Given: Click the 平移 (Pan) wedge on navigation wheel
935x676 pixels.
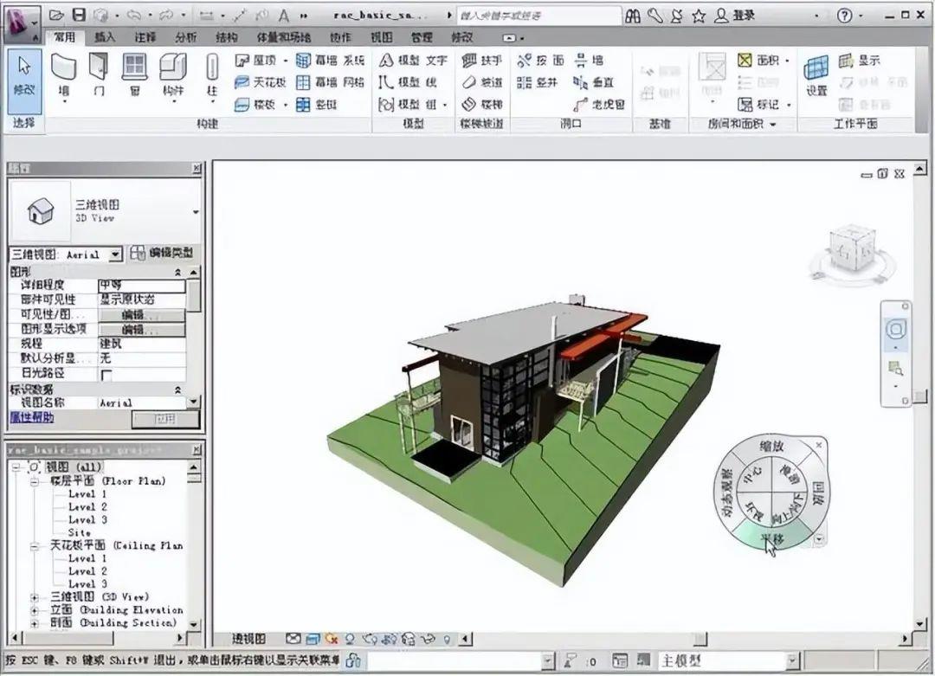Looking at the screenshot, I should (x=771, y=538).
